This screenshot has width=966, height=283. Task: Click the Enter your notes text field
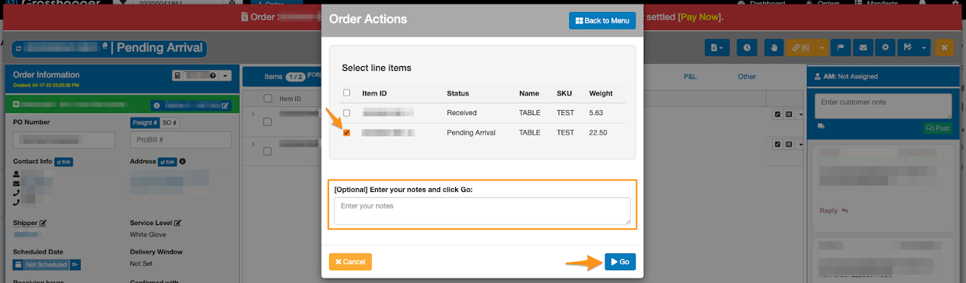coord(482,211)
